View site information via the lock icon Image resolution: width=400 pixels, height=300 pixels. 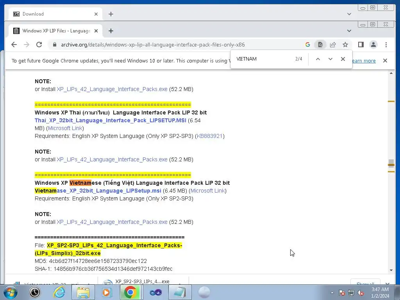pyautogui.click(x=54, y=45)
